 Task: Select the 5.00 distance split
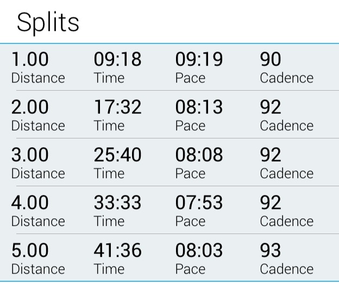(30, 250)
